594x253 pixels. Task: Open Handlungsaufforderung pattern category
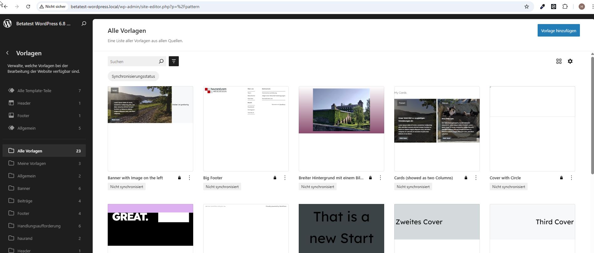(44, 226)
